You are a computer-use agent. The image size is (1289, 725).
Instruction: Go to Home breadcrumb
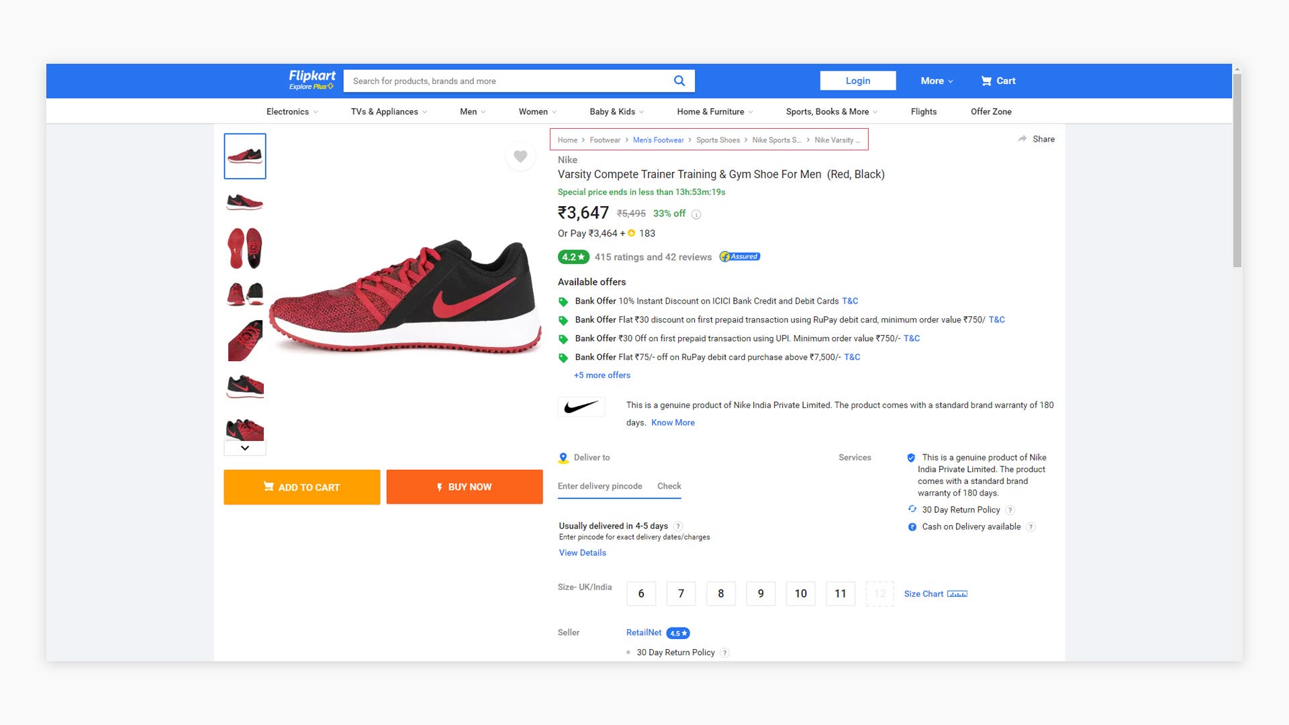[x=567, y=140]
